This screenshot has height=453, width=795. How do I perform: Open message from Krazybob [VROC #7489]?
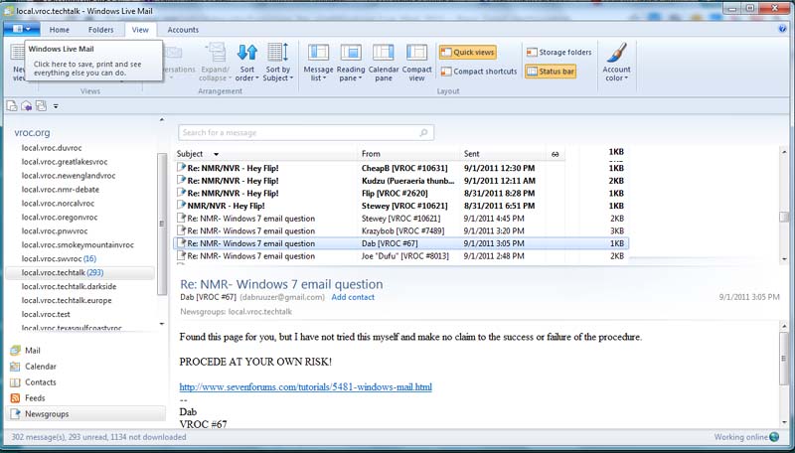400,231
